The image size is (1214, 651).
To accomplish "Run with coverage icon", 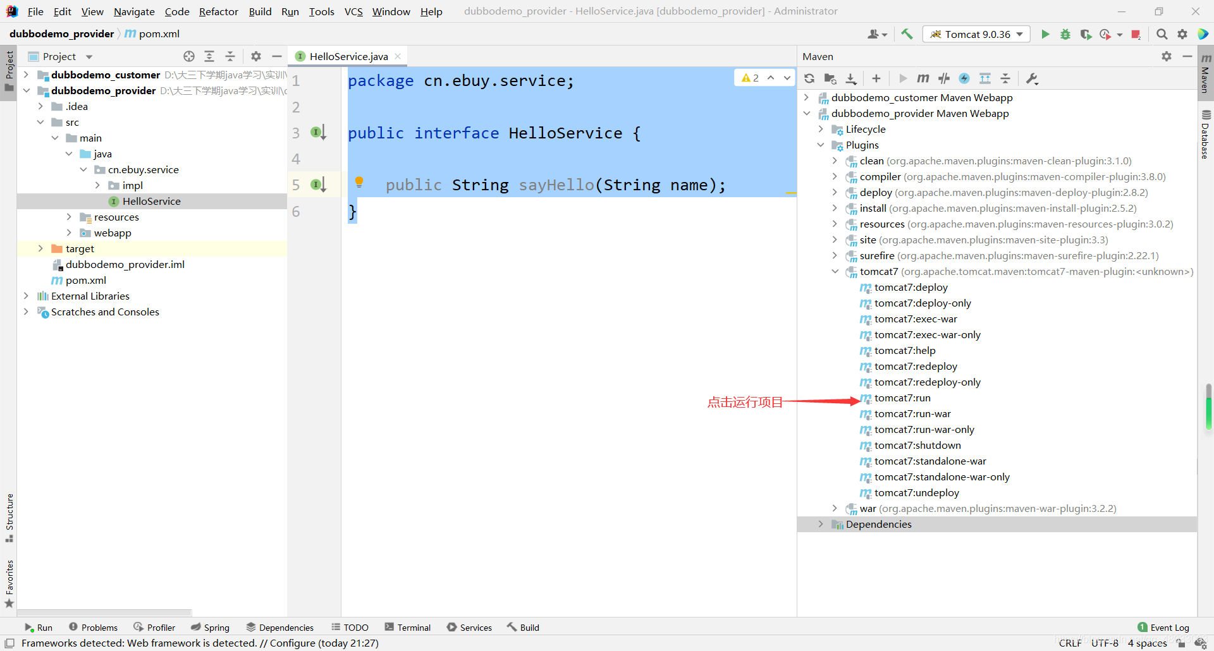I will tap(1086, 34).
